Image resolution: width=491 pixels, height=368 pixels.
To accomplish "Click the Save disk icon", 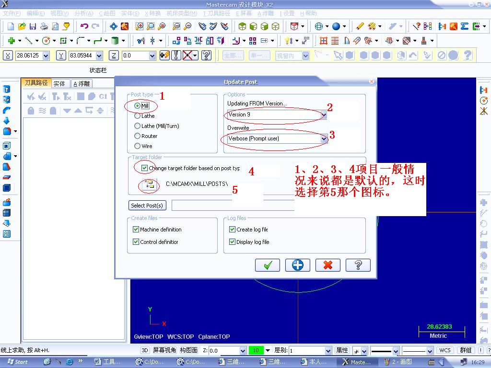I will pos(33,26).
